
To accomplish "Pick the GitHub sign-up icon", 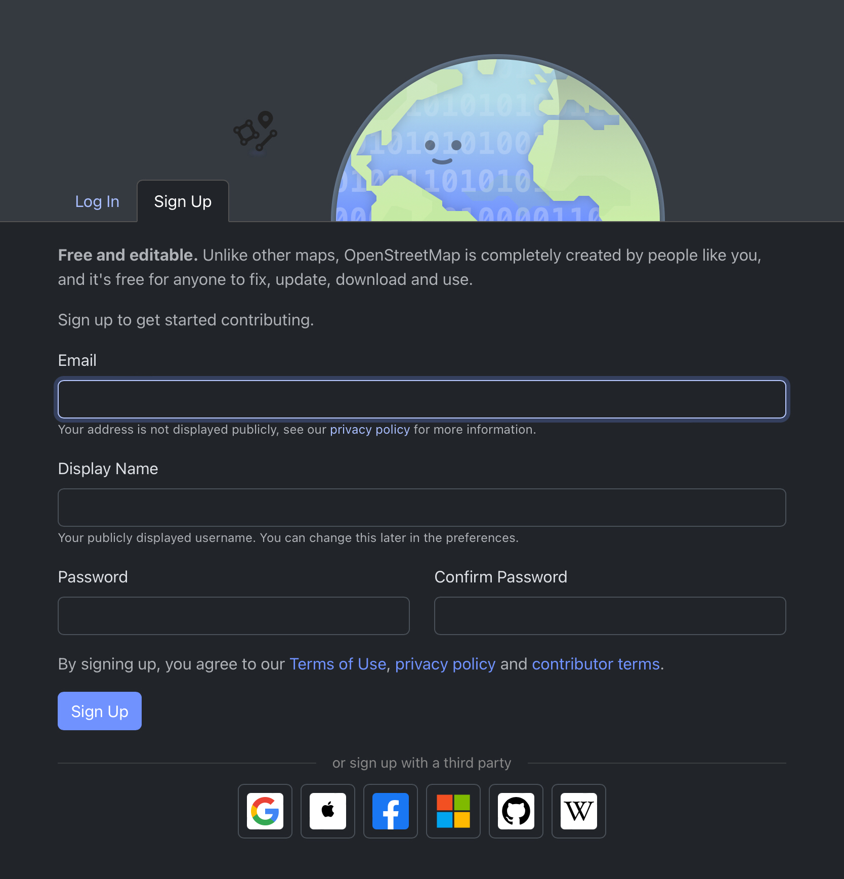I will click(516, 811).
